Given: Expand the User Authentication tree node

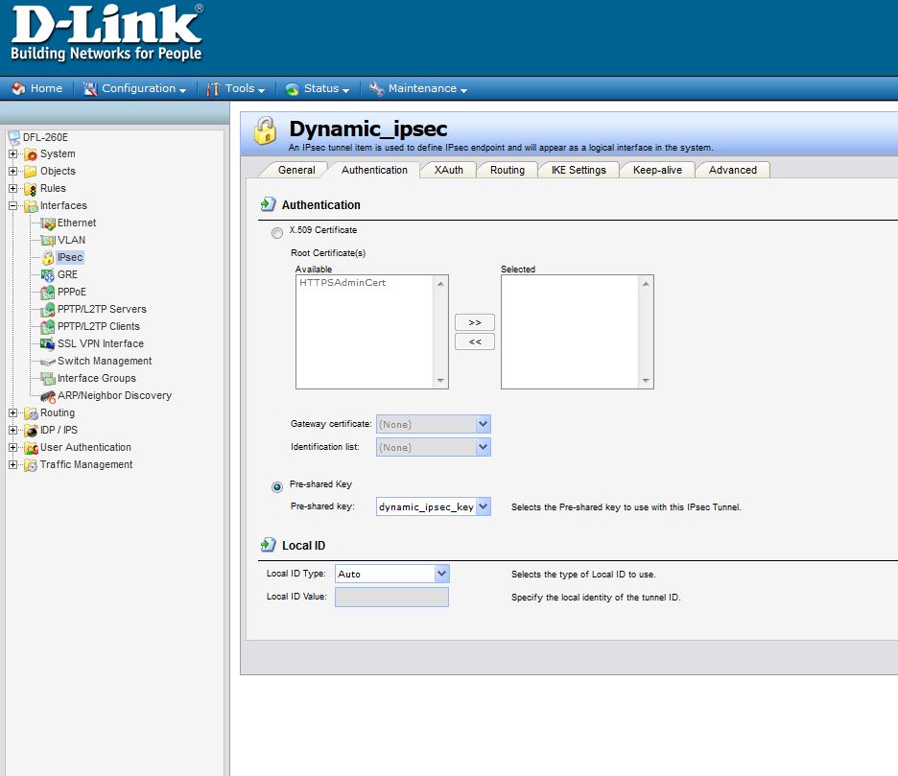Looking at the screenshot, I should [13, 447].
